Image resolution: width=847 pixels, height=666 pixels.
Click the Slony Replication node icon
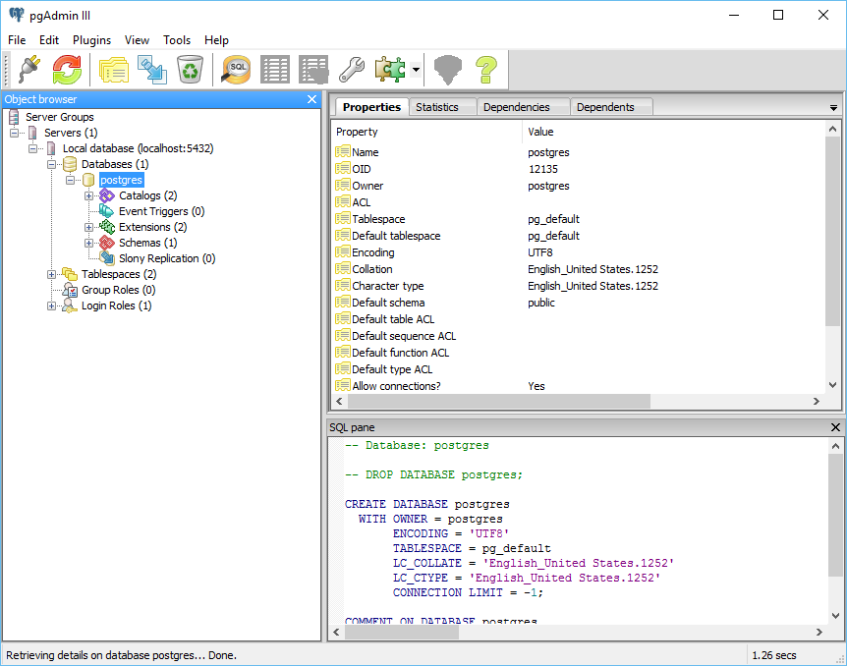(x=107, y=258)
